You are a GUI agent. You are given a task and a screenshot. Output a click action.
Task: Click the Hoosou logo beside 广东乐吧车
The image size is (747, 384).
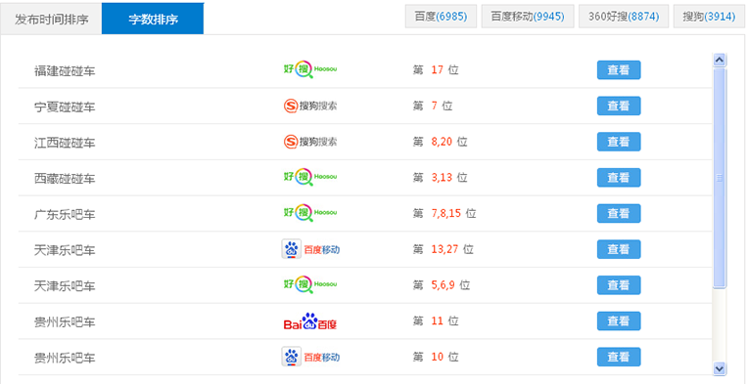310,213
